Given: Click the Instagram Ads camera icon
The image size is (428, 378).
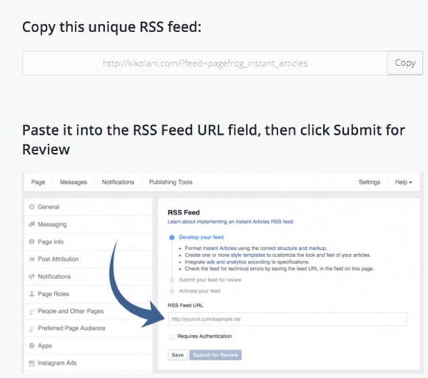Looking at the screenshot, I should (x=32, y=363).
